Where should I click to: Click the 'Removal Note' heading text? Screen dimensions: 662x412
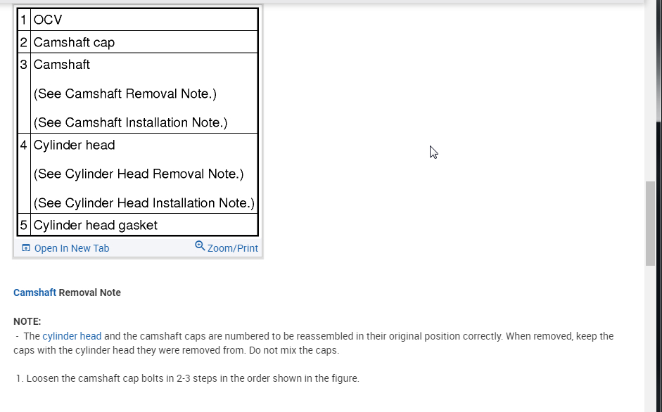pyautogui.click(x=89, y=292)
